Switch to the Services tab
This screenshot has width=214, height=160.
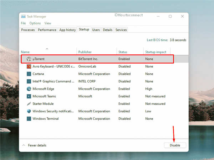click(121, 30)
